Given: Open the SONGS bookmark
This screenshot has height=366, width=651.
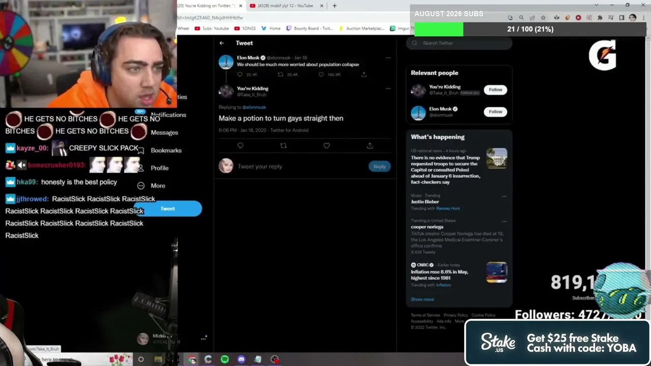Looking at the screenshot, I should [245, 28].
